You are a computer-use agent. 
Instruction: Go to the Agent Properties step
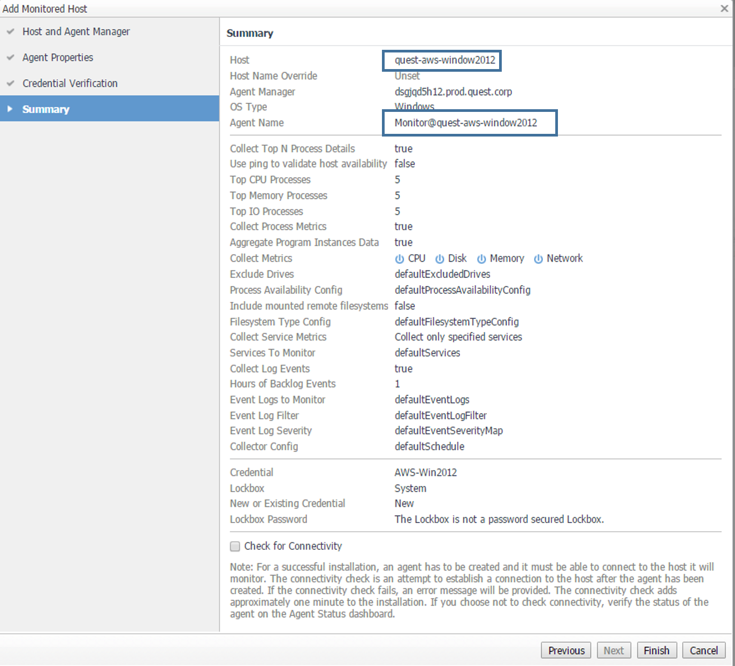[x=58, y=57]
